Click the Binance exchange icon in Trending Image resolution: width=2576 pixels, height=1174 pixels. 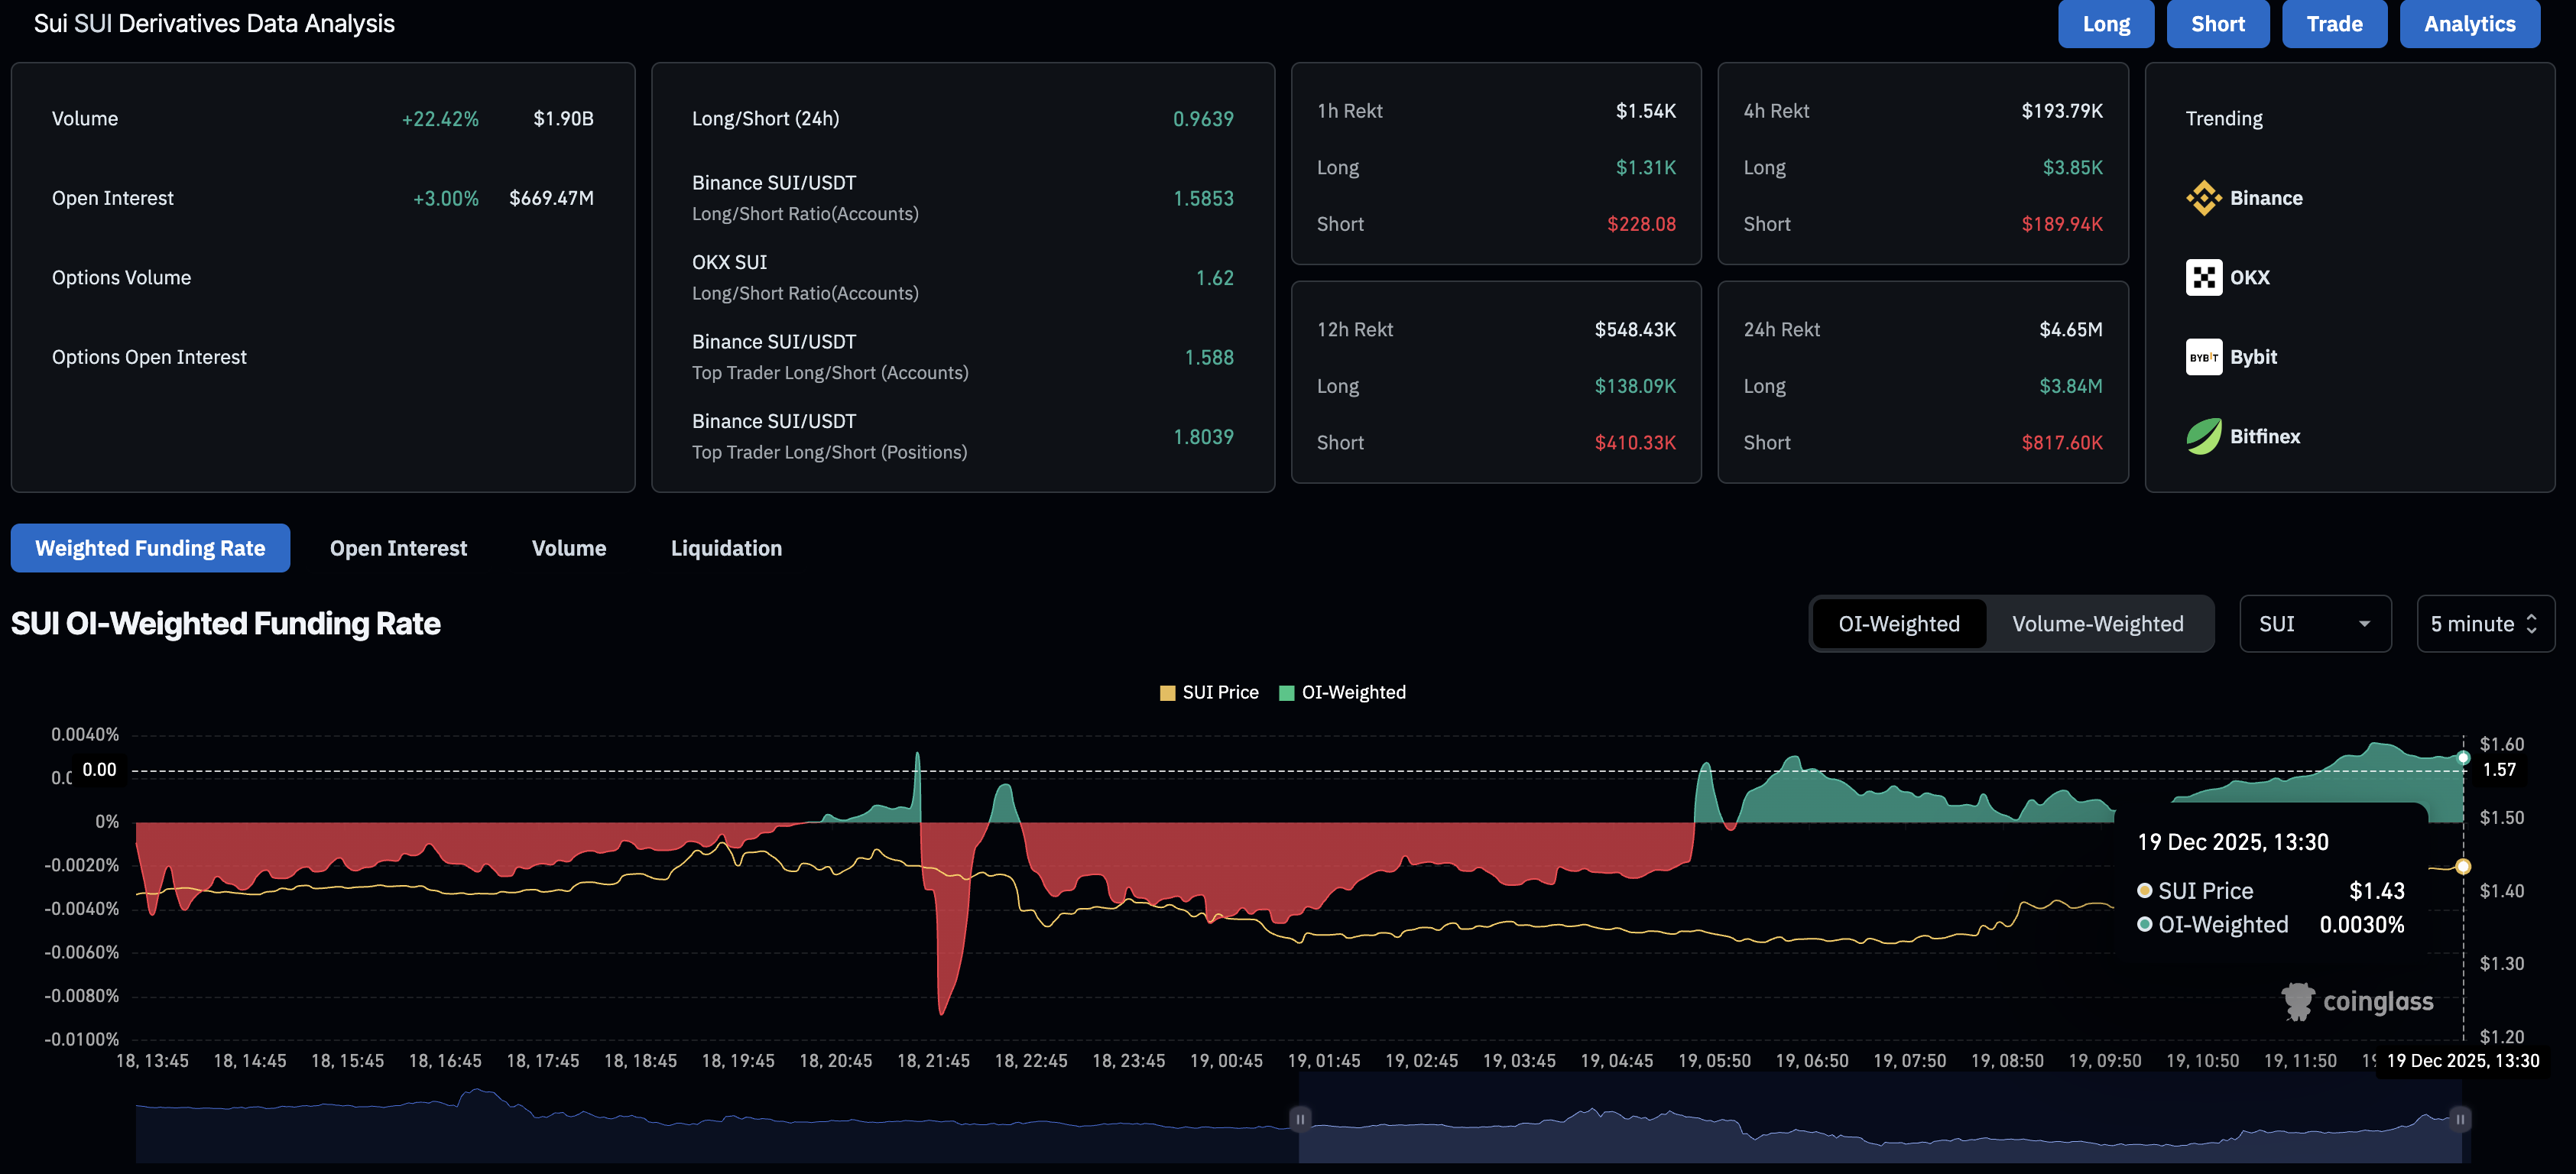coord(2203,197)
